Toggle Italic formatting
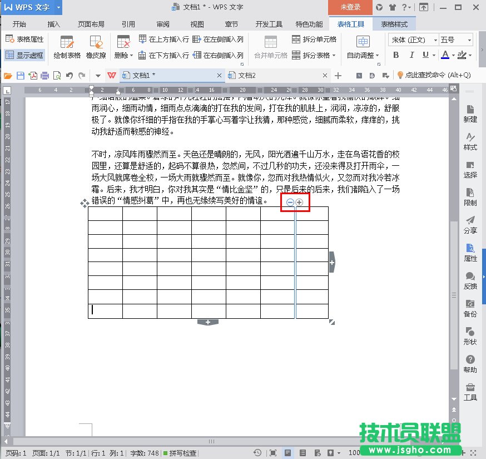The image size is (486, 459). 411,55
